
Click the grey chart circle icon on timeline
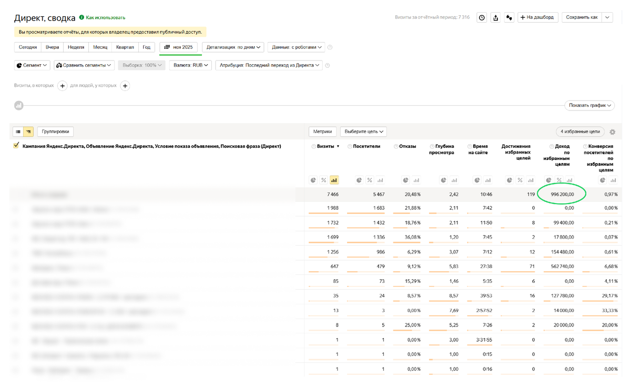coord(19,106)
